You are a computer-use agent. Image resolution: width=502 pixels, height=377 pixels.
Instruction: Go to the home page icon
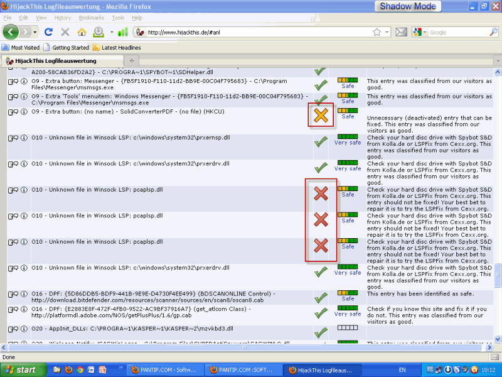[x=82, y=32]
